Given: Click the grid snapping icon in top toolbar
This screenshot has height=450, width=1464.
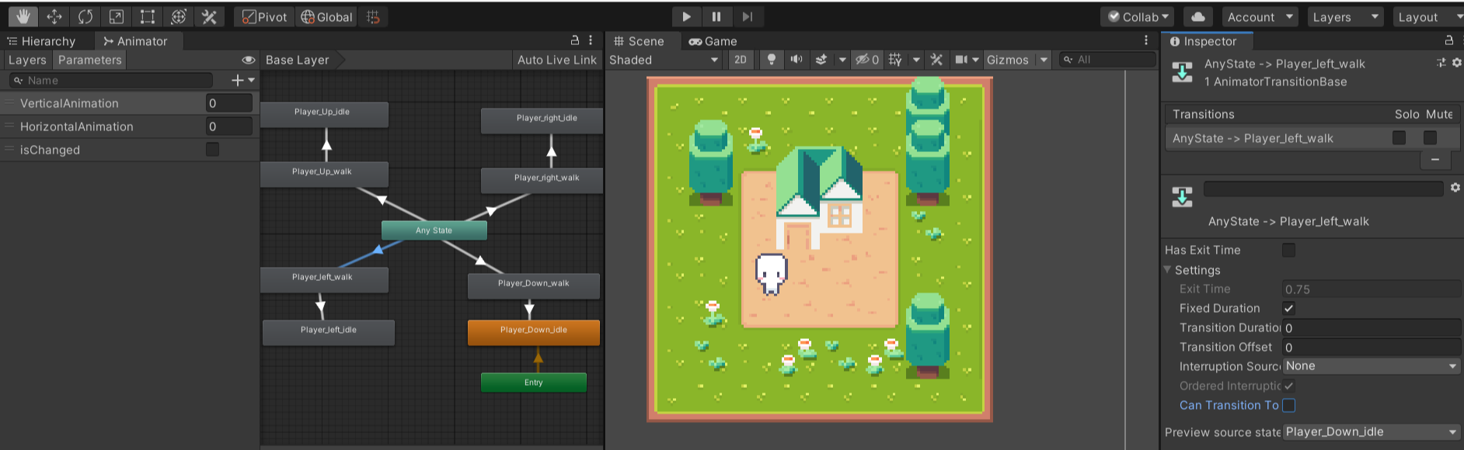Looking at the screenshot, I should (374, 16).
